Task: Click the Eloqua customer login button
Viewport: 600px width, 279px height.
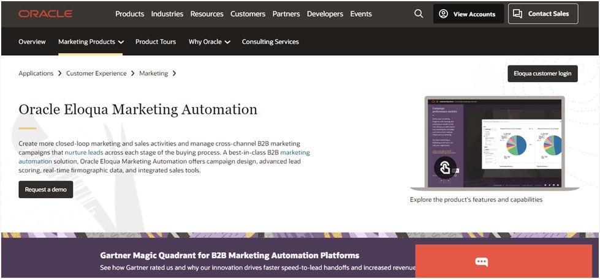Action: click(x=542, y=73)
